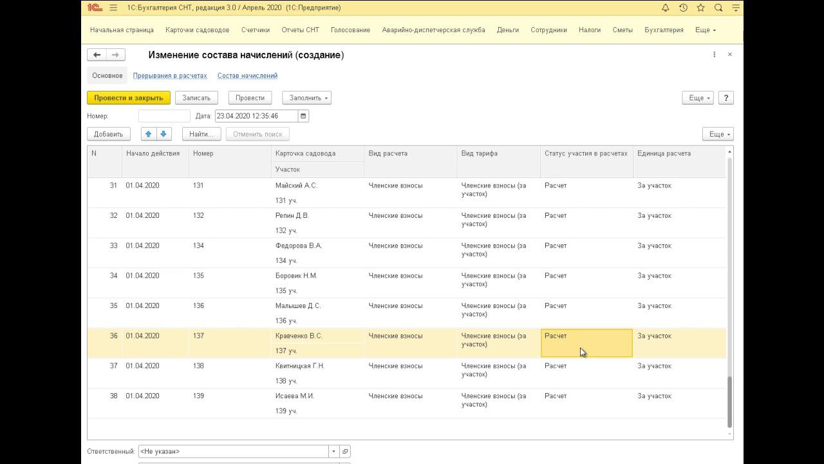Click the back navigation arrow

pyautogui.click(x=97, y=55)
